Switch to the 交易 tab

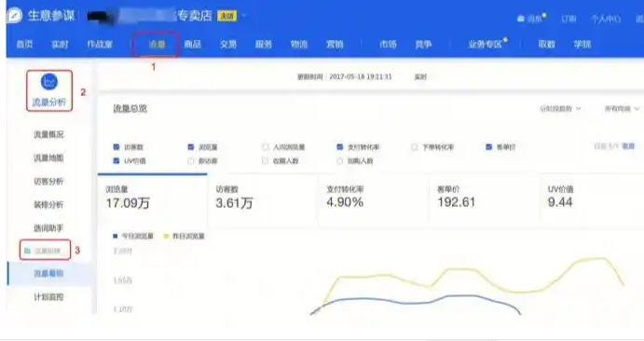click(x=228, y=45)
